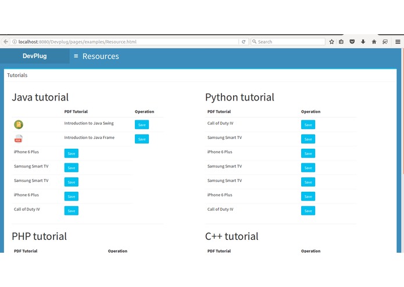This screenshot has width=404, height=287.
Task: Click the C++ table PDF Tutorial header
Action: pos(219,251)
